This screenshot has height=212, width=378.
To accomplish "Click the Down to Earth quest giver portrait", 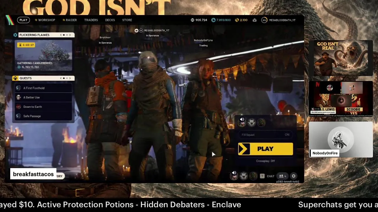I will click(x=19, y=107).
